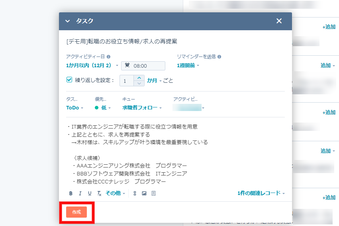The image size is (339, 226).
Task: Insert a snippet with the document icon
Action: tap(153, 193)
